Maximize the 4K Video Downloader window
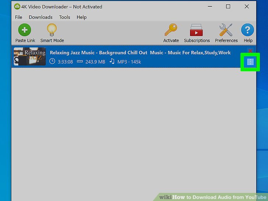The width and height of the screenshot is (268, 201). click(x=228, y=7)
